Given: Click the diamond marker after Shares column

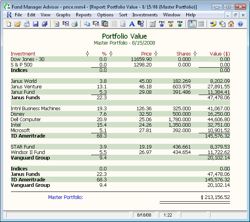Looking at the screenshot, I should pos(195,54).
